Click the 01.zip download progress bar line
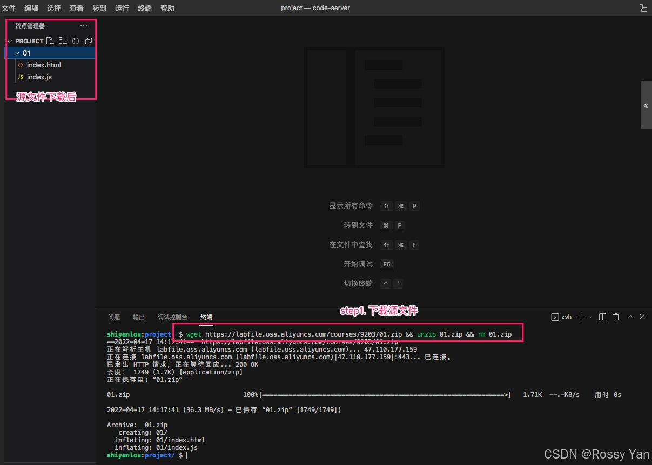Image resolution: width=652 pixels, height=465 pixels. coord(364,395)
